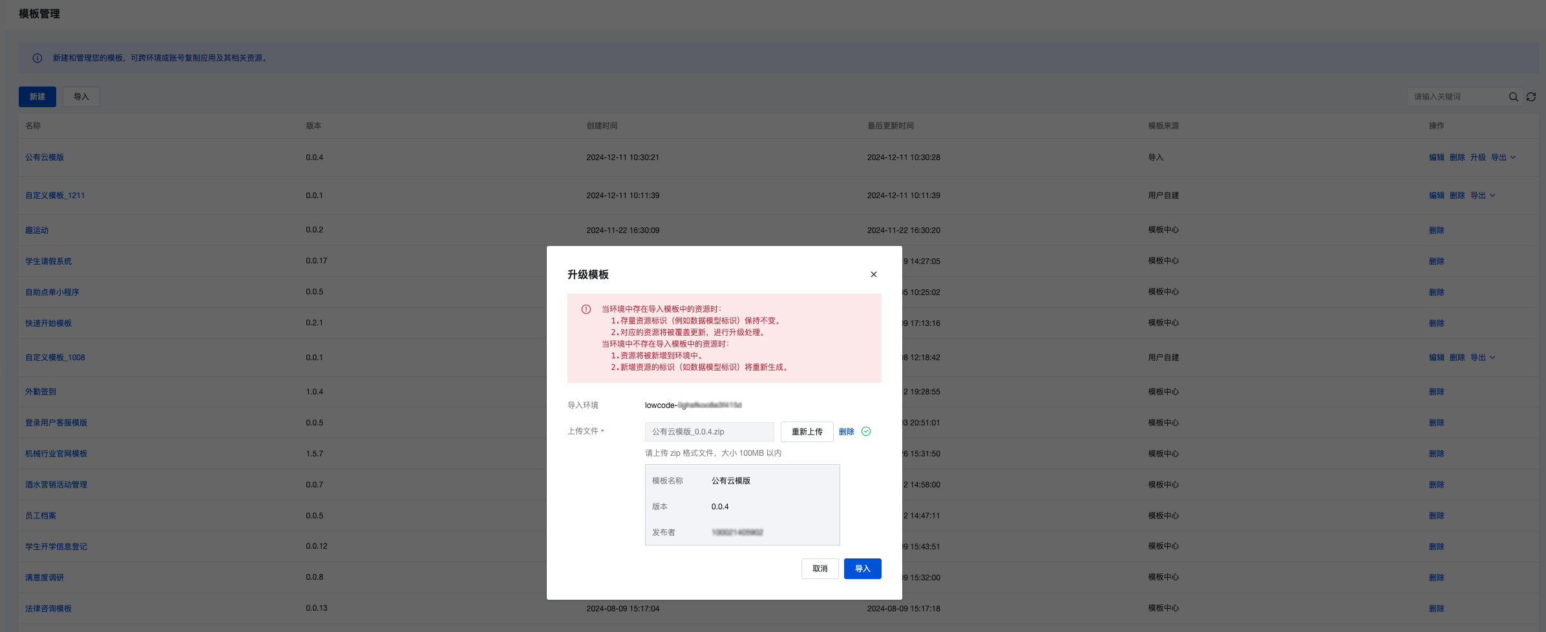Open the 自定义模板_1211 template link
This screenshot has width=1546, height=632.
[x=55, y=196]
